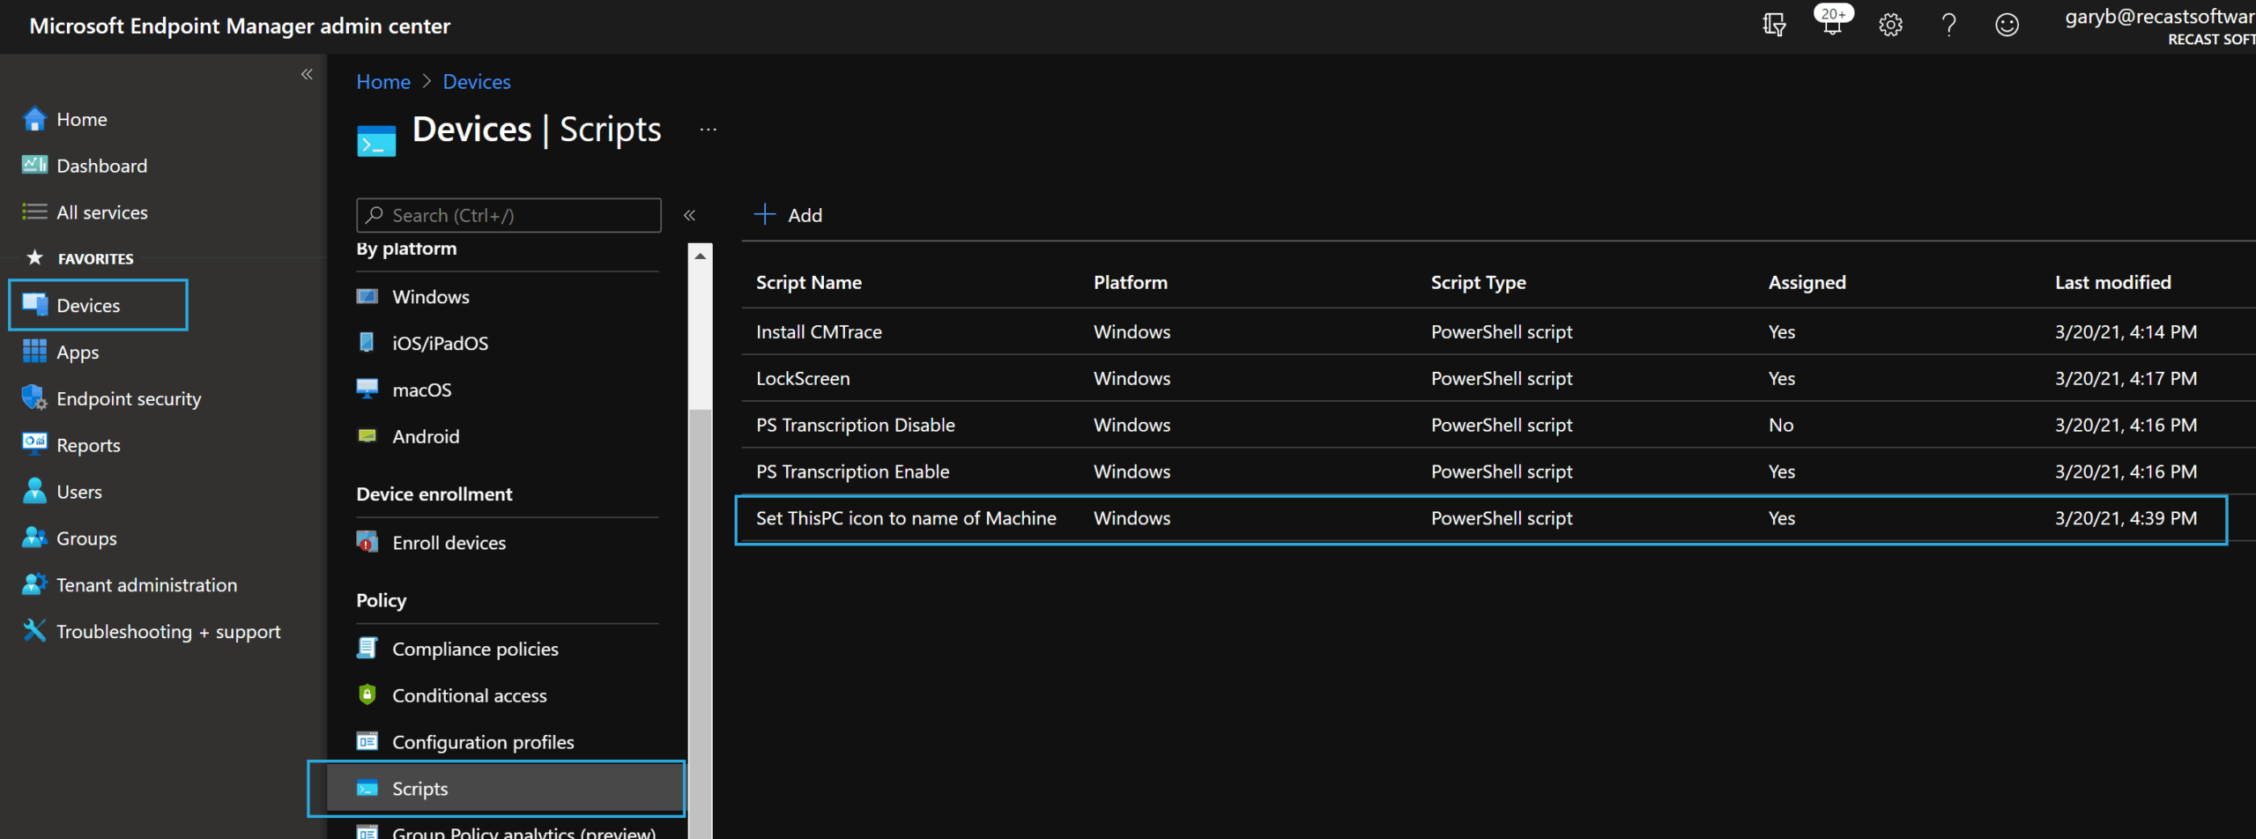Collapse the Devices submenu panel
Viewport: 2256px width, 839px height.
(689, 215)
